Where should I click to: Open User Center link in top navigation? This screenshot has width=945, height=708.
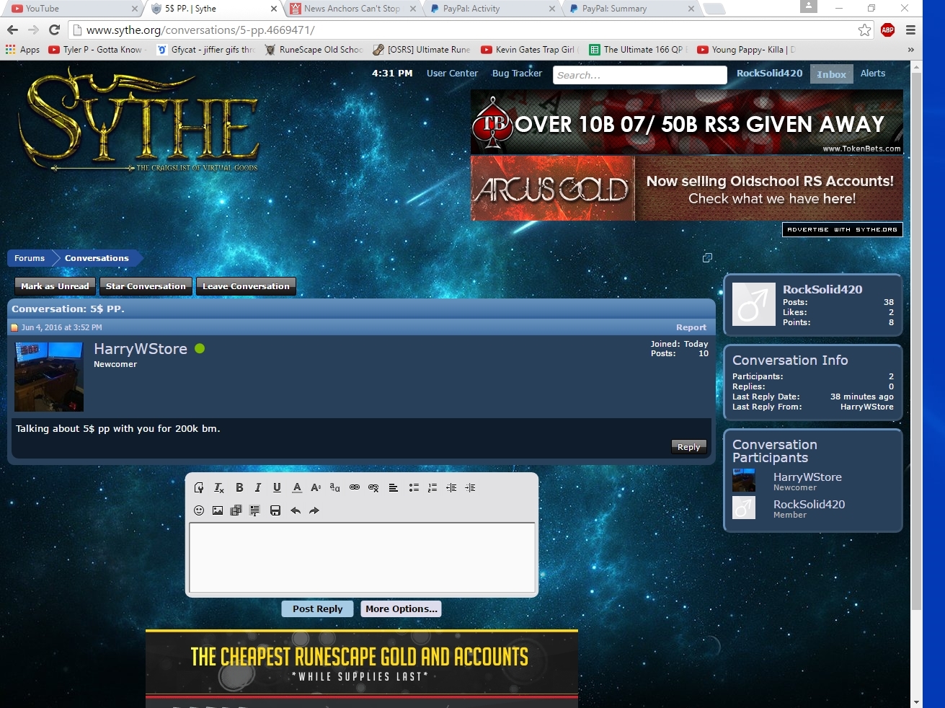point(452,74)
